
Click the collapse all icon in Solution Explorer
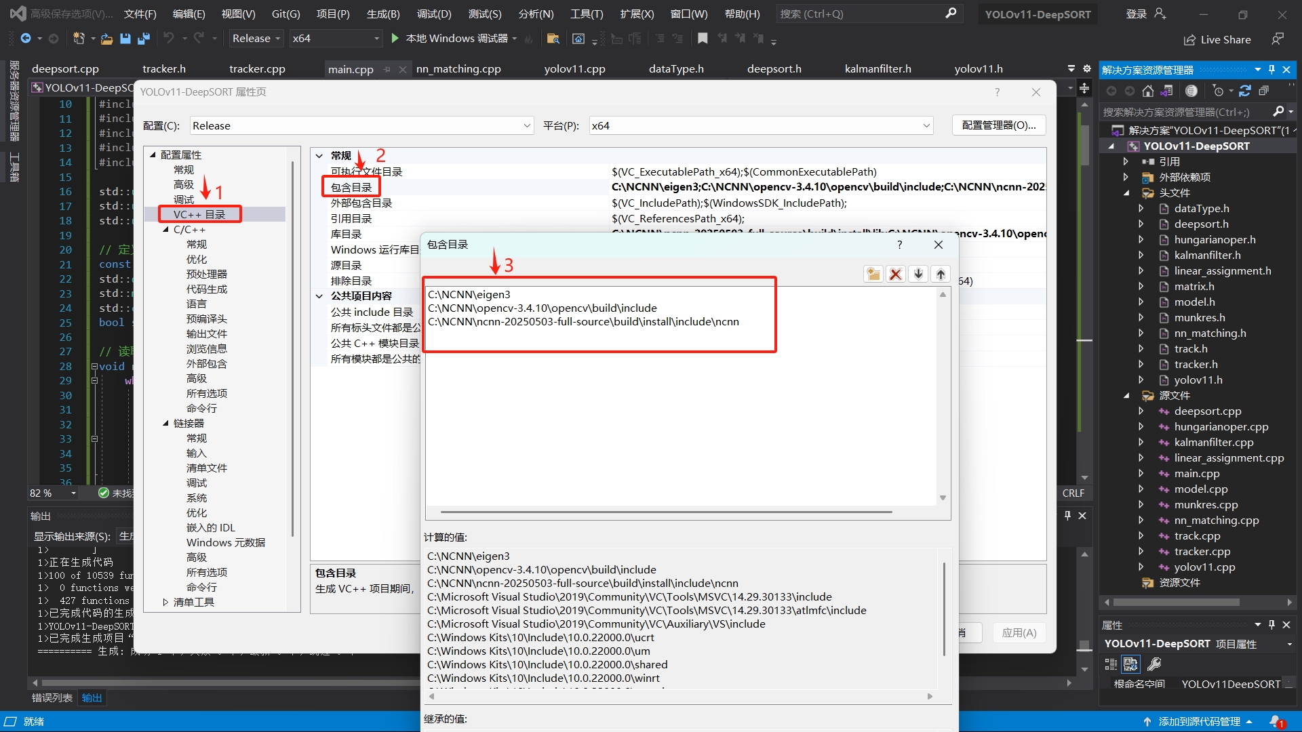pyautogui.click(x=1263, y=91)
